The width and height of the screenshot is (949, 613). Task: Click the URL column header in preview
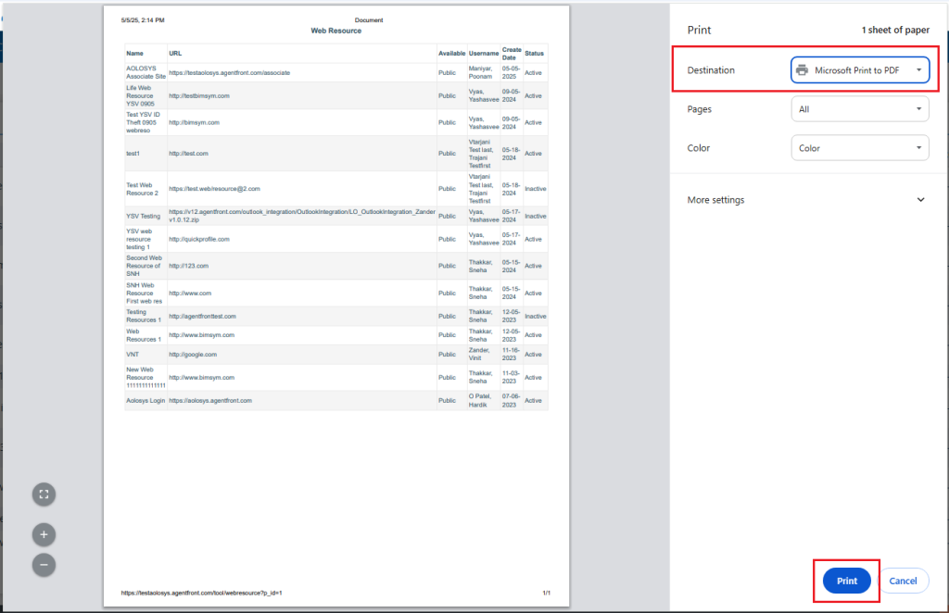coord(175,53)
